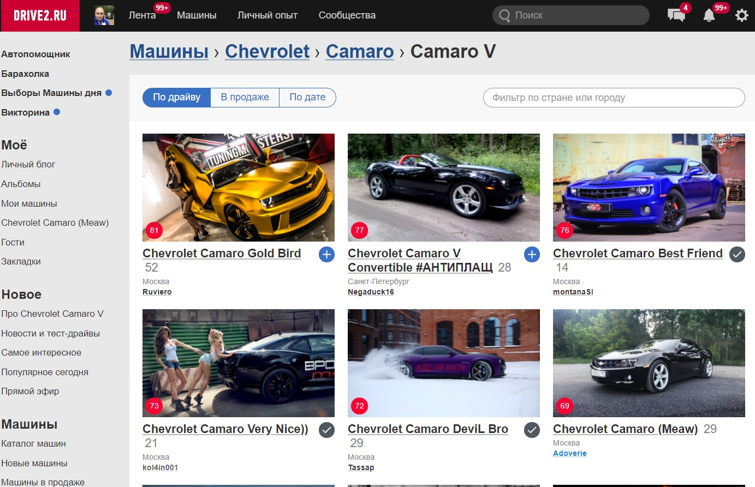Open Викторина in the sidebar
Screen dimensions: 755x487
click(x=25, y=112)
